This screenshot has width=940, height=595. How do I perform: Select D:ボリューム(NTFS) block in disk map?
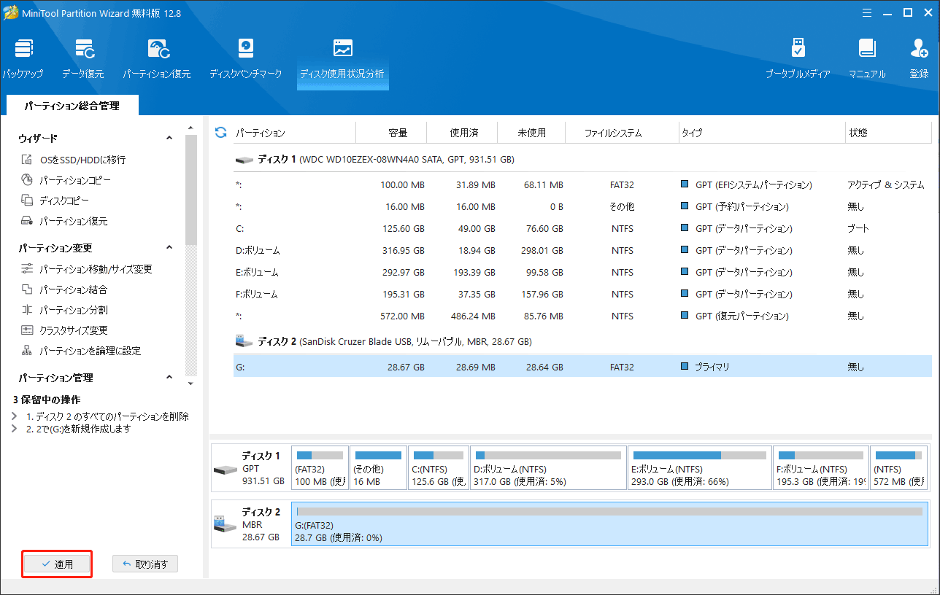click(x=548, y=468)
